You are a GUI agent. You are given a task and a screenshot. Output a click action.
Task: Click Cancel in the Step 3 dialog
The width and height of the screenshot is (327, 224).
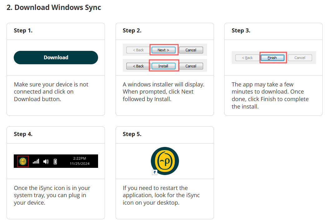coord(300,57)
